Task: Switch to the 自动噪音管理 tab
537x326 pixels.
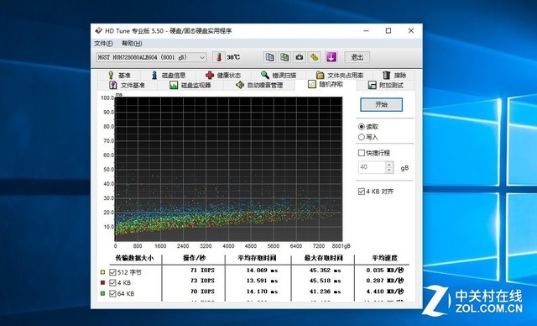Action: [x=259, y=86]
